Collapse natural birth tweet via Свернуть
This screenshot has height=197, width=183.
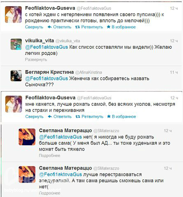click(35, 117)
